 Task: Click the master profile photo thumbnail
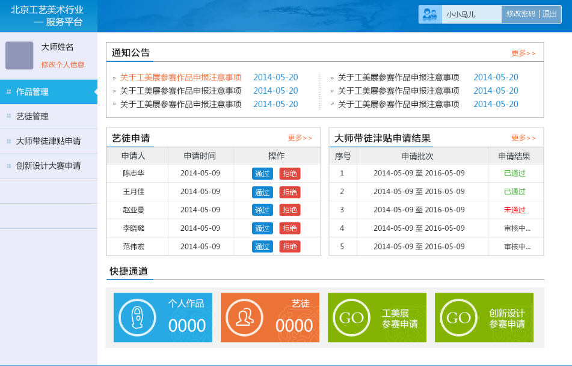point(19,55)
